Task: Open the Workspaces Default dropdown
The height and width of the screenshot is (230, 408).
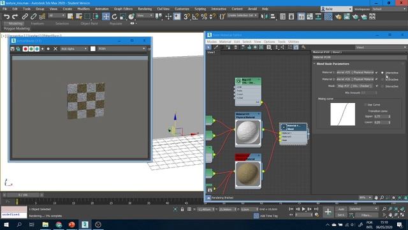Action: (389, 9)
